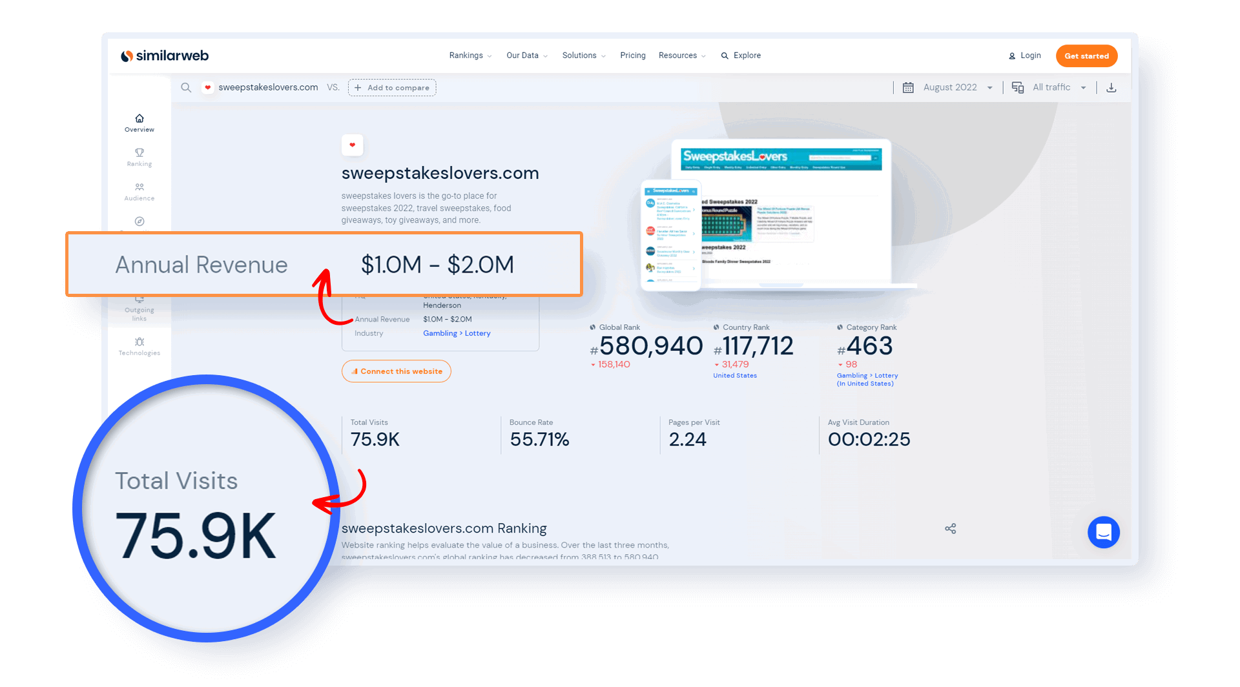Expand the All traffic dropdown
This screenshot has width=1240, height=687.
[x=1051, y=88]
